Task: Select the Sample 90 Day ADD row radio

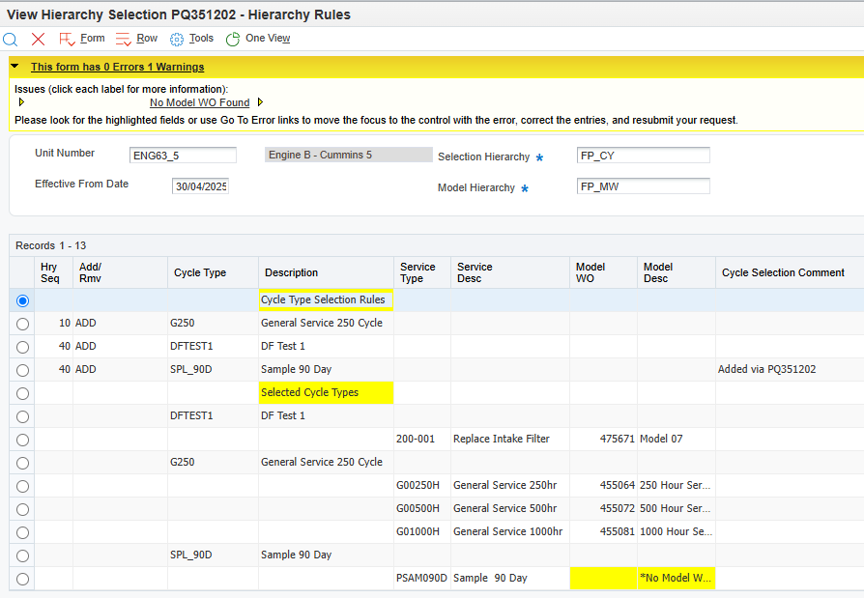Action: [x=22, y=370]
